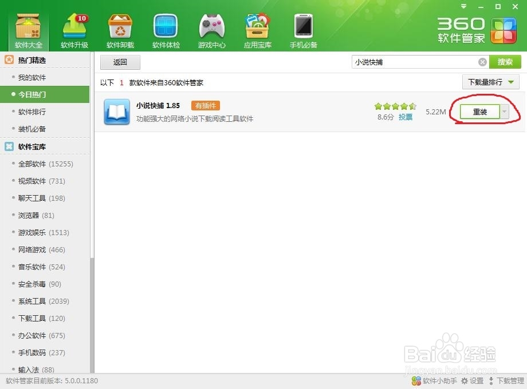This screenshot has width=527, height=389.
Task: Open the title bar dropdown menu arrow
Action: coord(464,6)
